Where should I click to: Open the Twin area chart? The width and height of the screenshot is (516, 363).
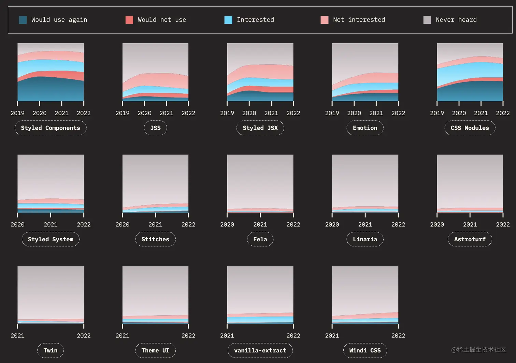click(x=51, y=295)
